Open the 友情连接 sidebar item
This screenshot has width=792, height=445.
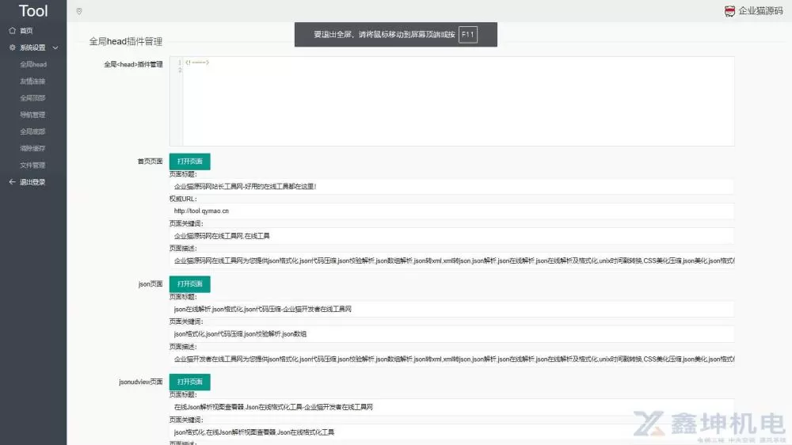pyautogui.click(x=32, y=82)
